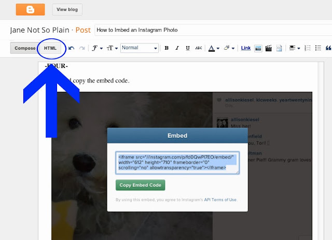The height and width of the screenshot is (240, 332).
Task: Click the orange Post label
Action: (83, 30)
